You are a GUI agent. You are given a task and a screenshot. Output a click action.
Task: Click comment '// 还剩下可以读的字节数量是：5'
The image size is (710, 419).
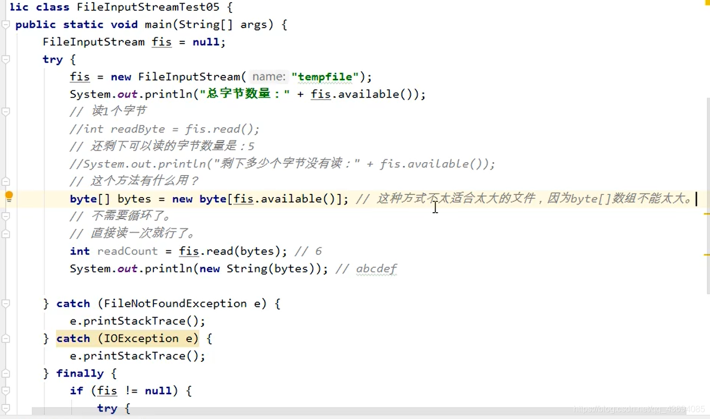pos(162,146)
